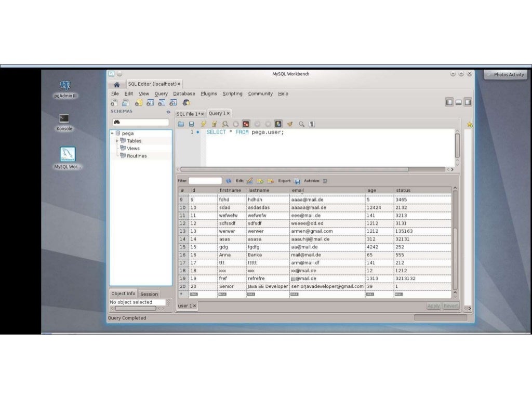The image size is (532, 399).
Task: Collapse the pega schema tree node
Action: tap(112, 134)
